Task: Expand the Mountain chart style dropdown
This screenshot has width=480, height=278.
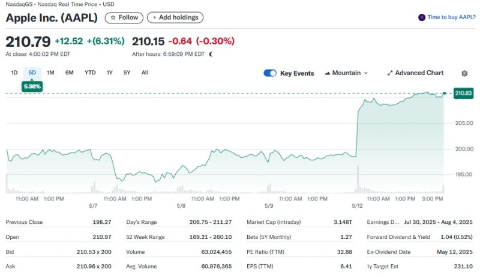Action: click(x=346, y=73)
